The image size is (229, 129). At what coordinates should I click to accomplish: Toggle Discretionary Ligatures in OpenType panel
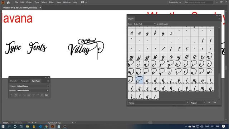click(x=20, y=95)
